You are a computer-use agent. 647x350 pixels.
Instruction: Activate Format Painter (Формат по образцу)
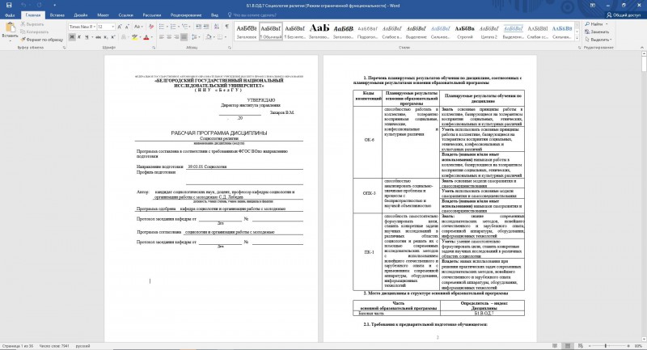(42, 40)
